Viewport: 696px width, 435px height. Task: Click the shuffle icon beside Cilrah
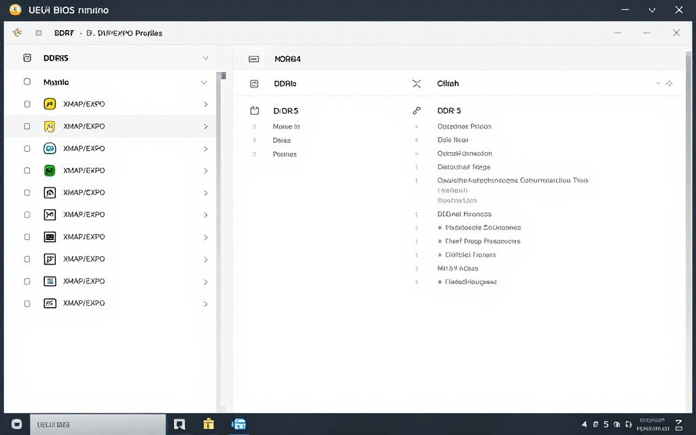[417, 84]
